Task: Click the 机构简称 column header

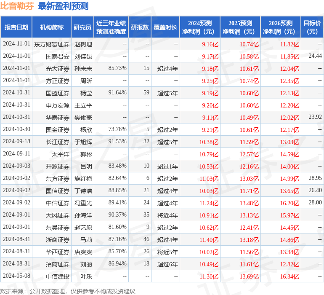Action: [x=51, y=27]
